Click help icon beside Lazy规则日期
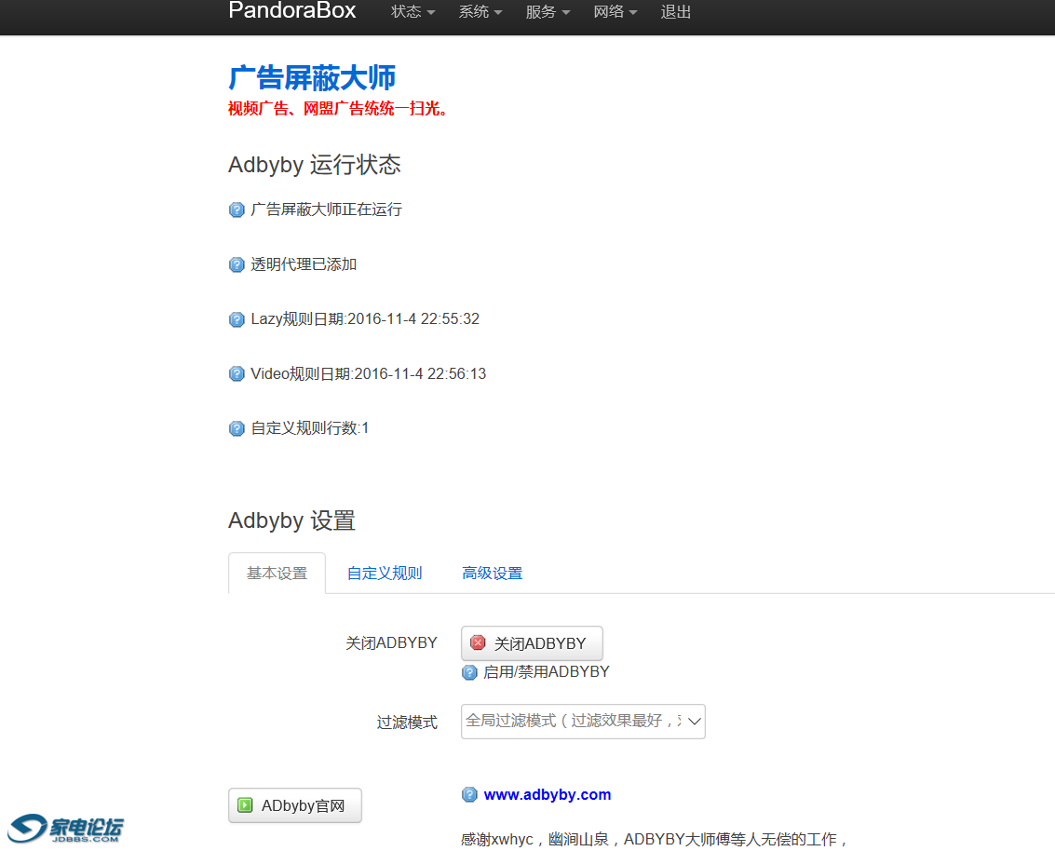The width and height of the screenshot is (1055, 851). (237, 318)
